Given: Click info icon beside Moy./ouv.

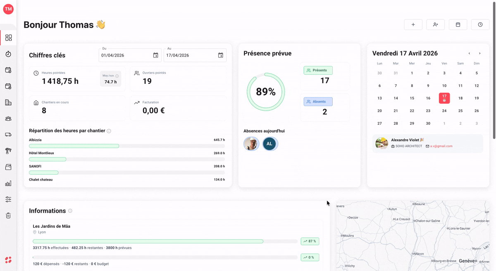Looking at the screenshot, I should pyautogui.click(x=117, y=76).
